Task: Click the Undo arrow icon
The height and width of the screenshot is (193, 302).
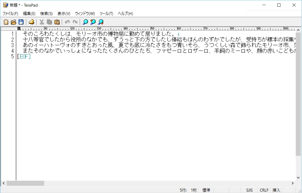Action: 67,22
